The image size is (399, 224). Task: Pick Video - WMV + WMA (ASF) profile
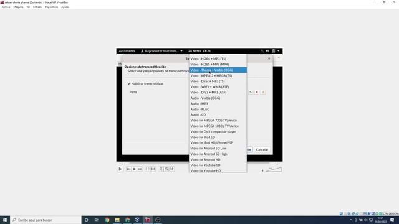pos(218,87)
